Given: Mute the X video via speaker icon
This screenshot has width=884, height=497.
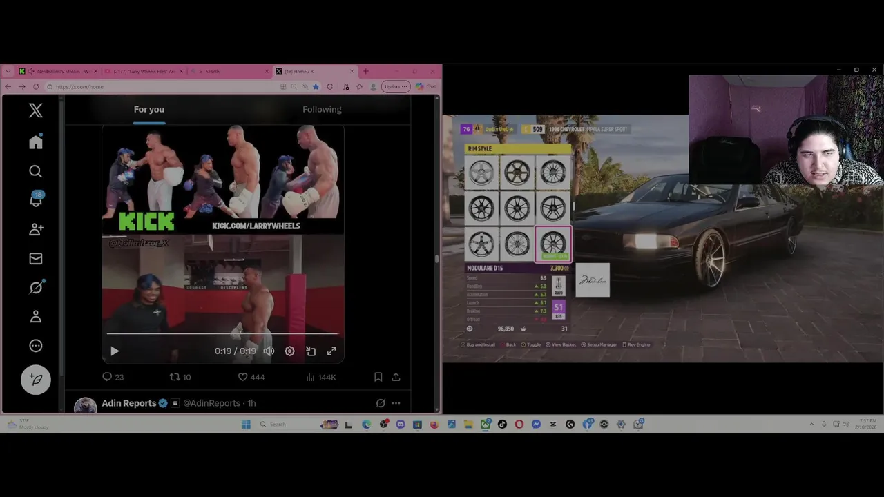Looking at the screenshot, I should coord(269,351).
